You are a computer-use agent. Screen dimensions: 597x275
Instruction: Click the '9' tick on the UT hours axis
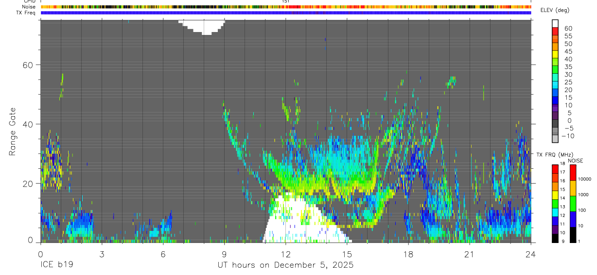(224, 254)
